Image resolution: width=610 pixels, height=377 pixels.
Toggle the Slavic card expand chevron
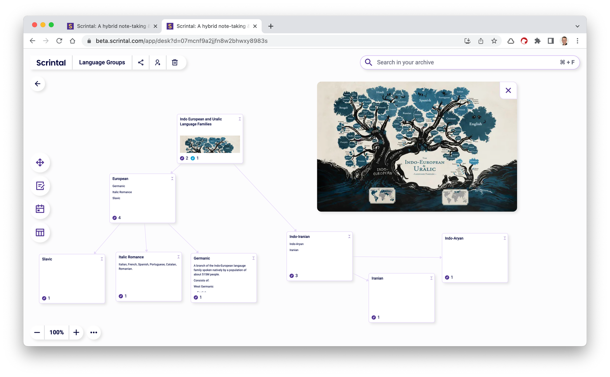click(x=102, y=259)
